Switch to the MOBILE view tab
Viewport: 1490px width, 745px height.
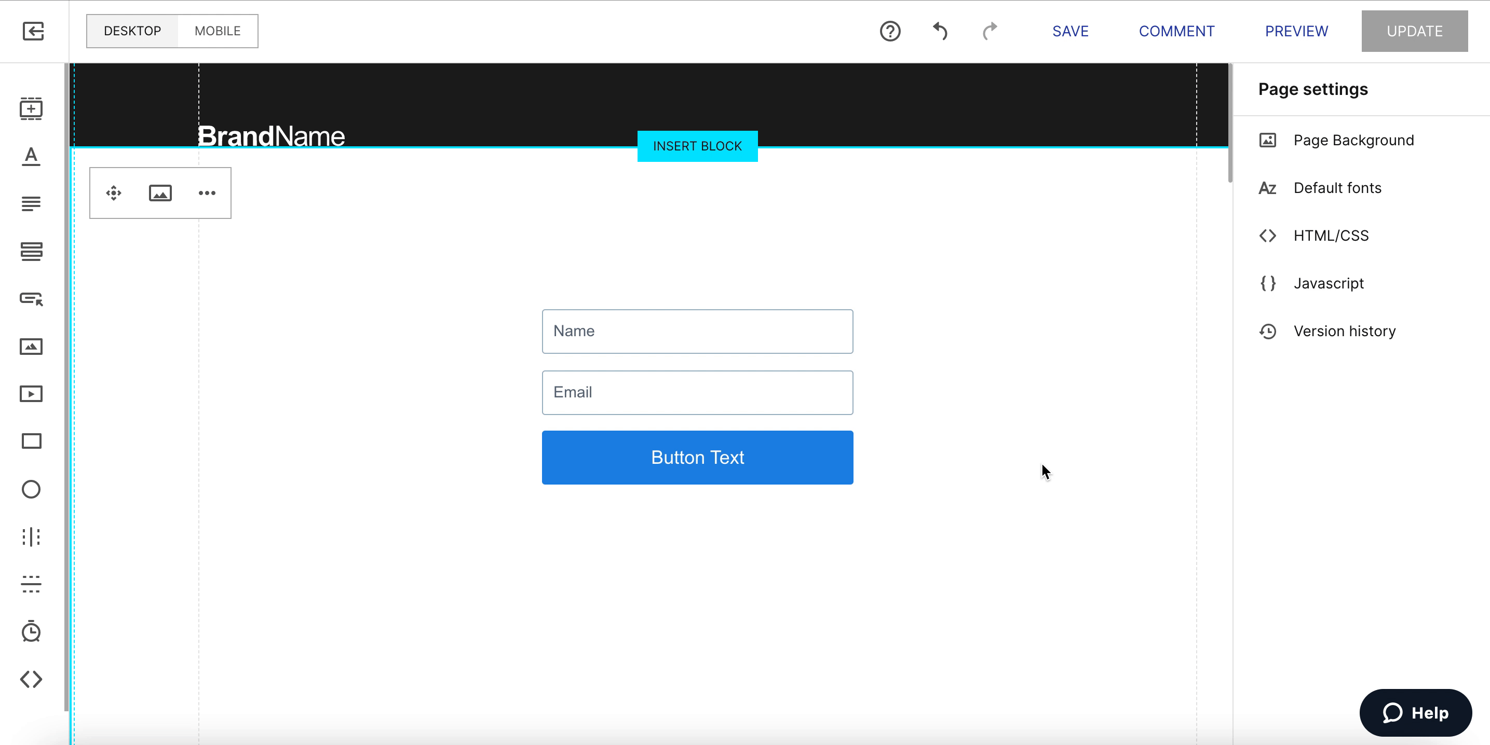pyautogui.click(x=218, y=31)
